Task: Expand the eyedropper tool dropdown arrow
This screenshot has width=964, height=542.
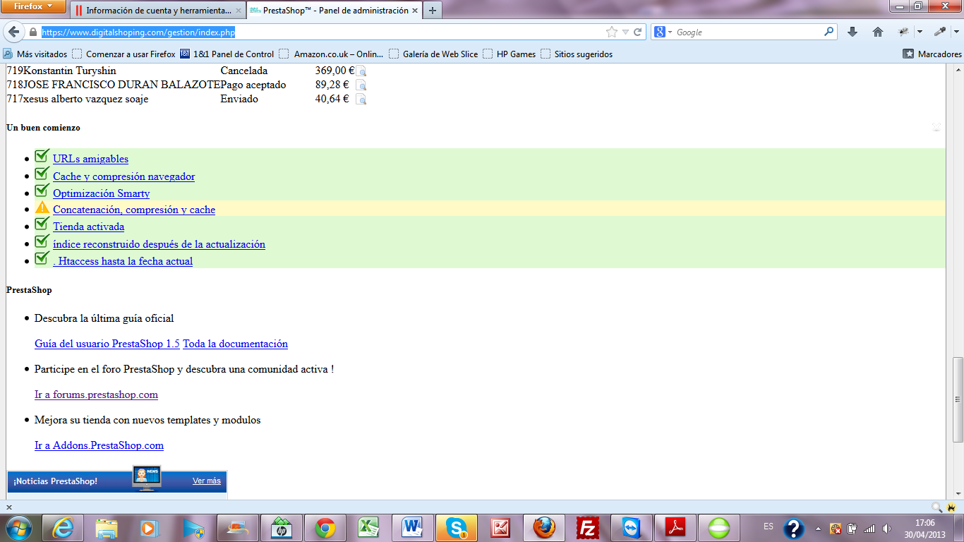Action: coord(956,32)
